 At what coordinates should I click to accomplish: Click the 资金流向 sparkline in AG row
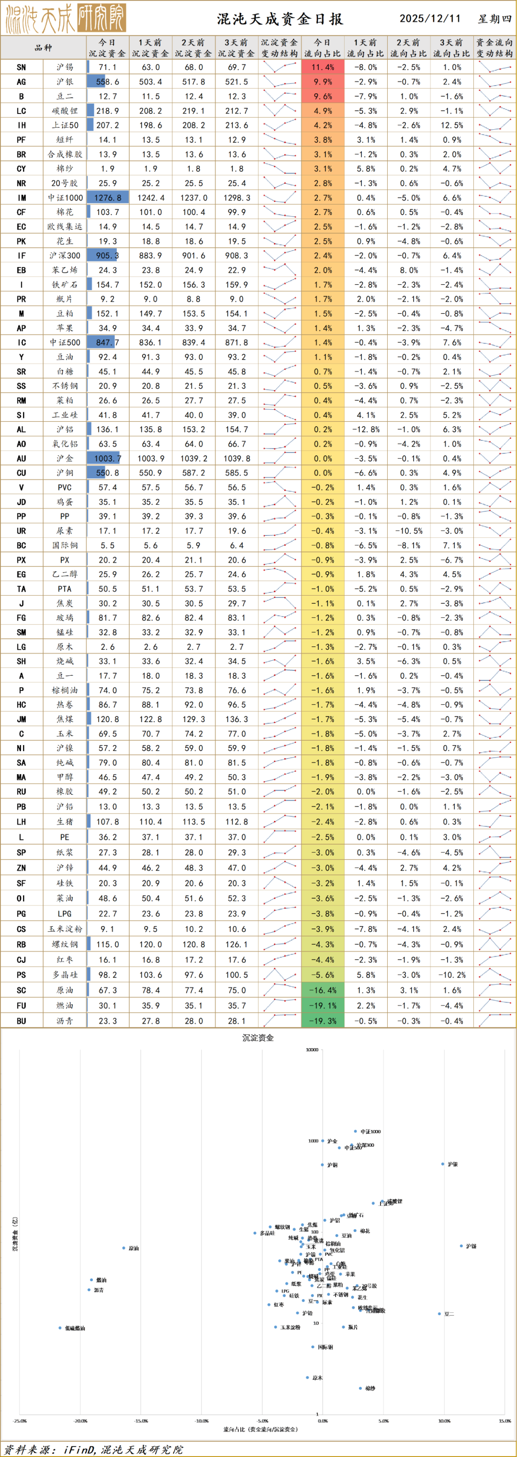point(495,82)
